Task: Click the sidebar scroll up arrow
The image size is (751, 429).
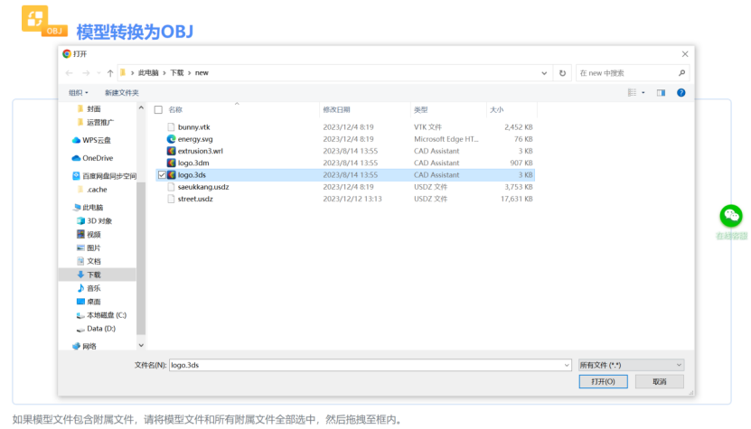Action: pyautogui.click(x=141, y=107)
